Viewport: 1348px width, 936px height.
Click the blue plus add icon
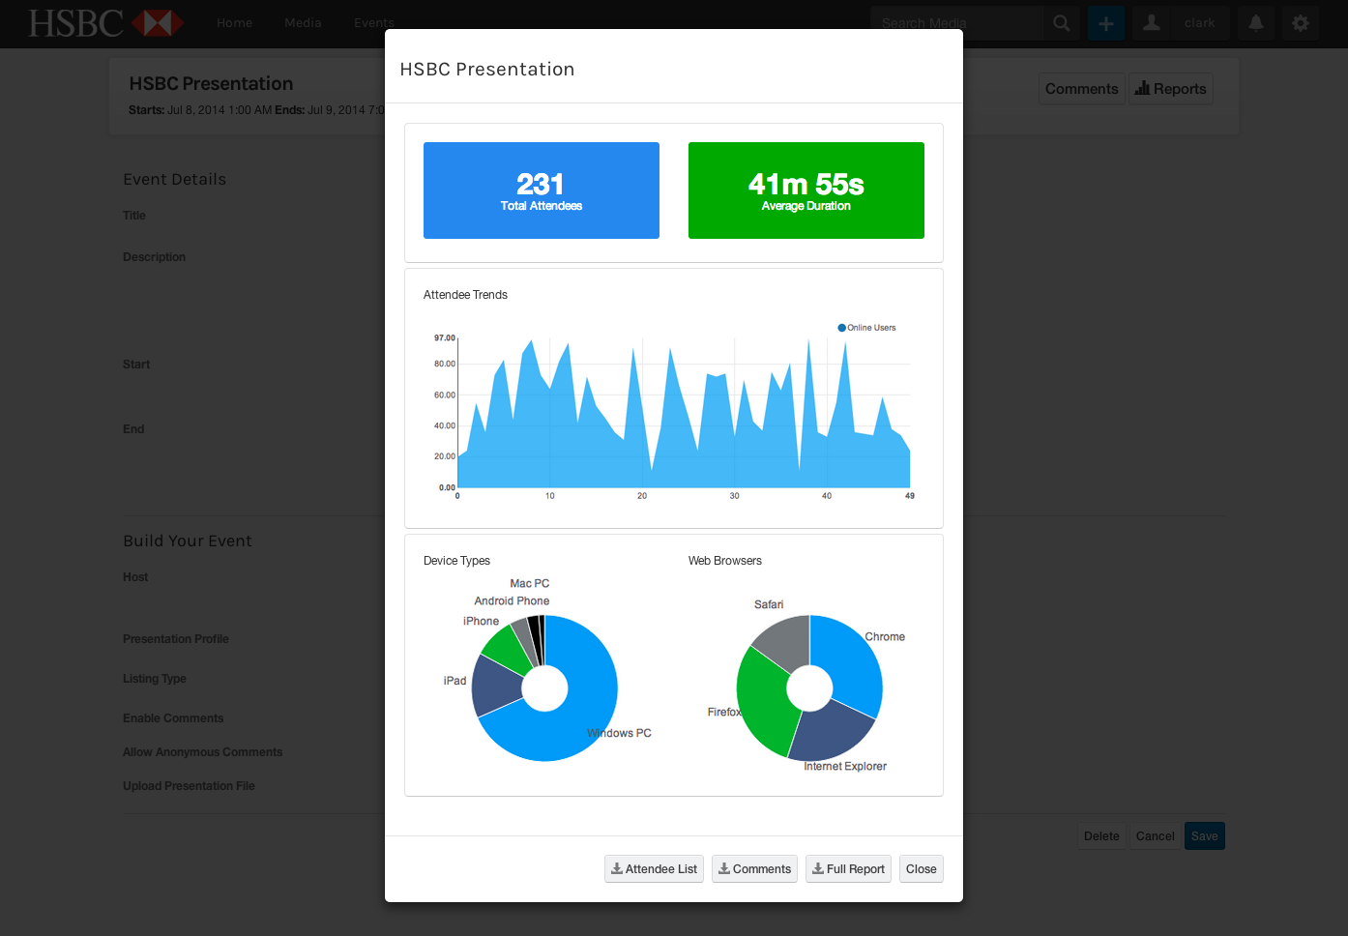pos(1106,23)
